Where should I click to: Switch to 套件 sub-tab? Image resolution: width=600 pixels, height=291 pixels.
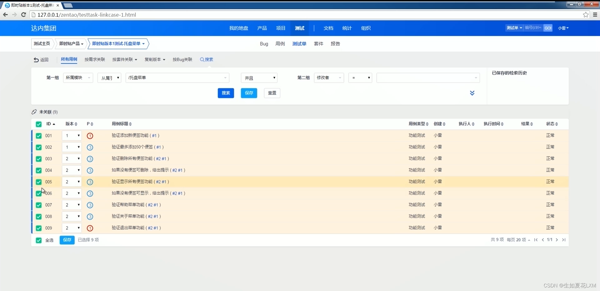pyautogui.click(x=318, y=44)
